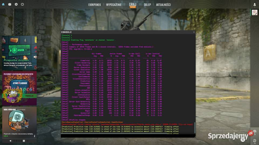Open the broadcast antenna icon in sidebar
The width and height of the screenshot is (259, 145).
click(x=254, y=132)
